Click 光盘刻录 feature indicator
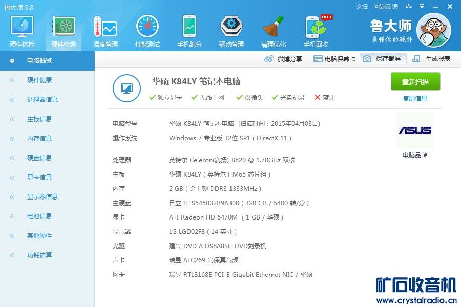Screen dimensions: 461x307 tap(288, 98)
